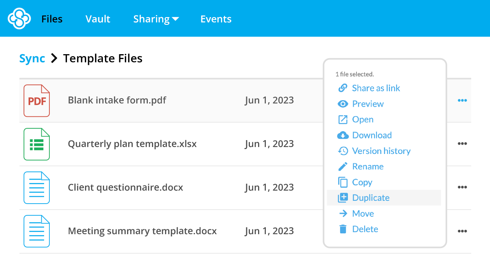Click the Sync cloud logo icon

pos(20,18)
